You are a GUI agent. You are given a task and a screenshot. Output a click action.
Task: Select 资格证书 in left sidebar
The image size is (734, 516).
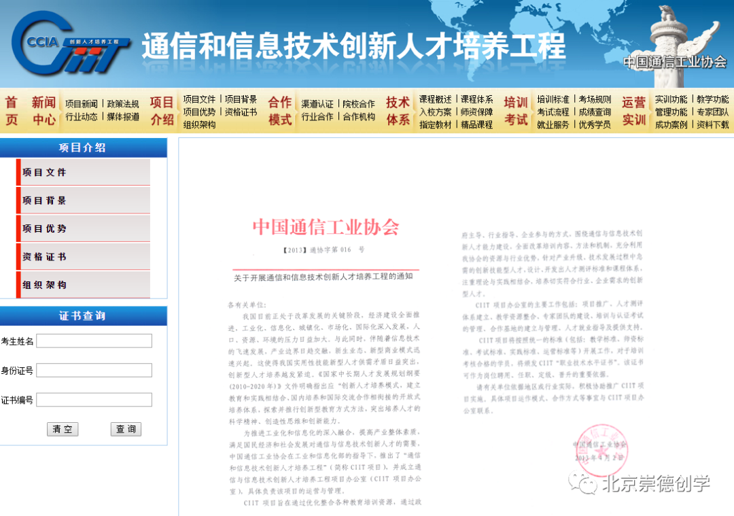click(84, 256)
